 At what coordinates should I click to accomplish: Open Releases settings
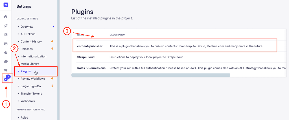pyautogui.click(x=27, y=49)
